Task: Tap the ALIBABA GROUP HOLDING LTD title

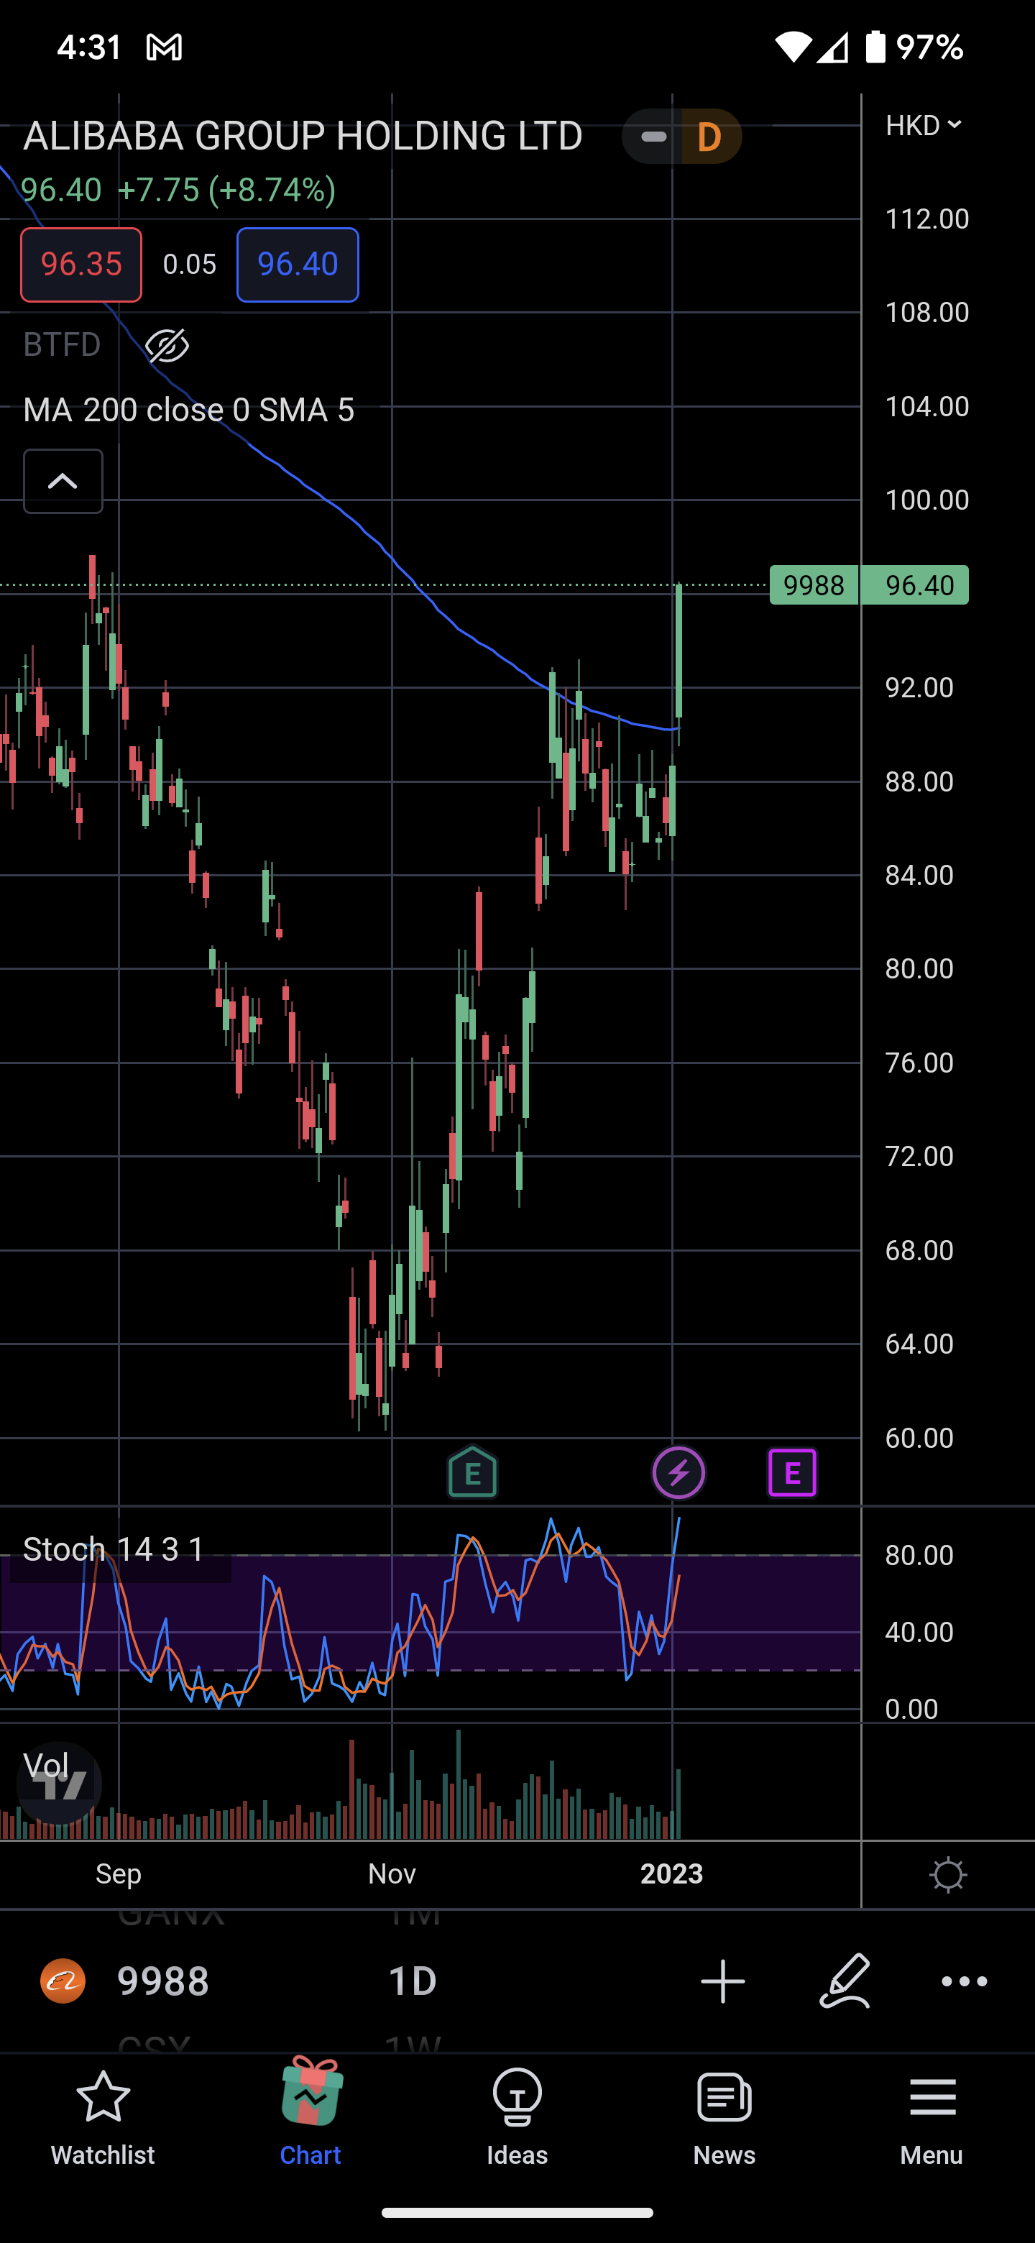Action: (303, 136)
